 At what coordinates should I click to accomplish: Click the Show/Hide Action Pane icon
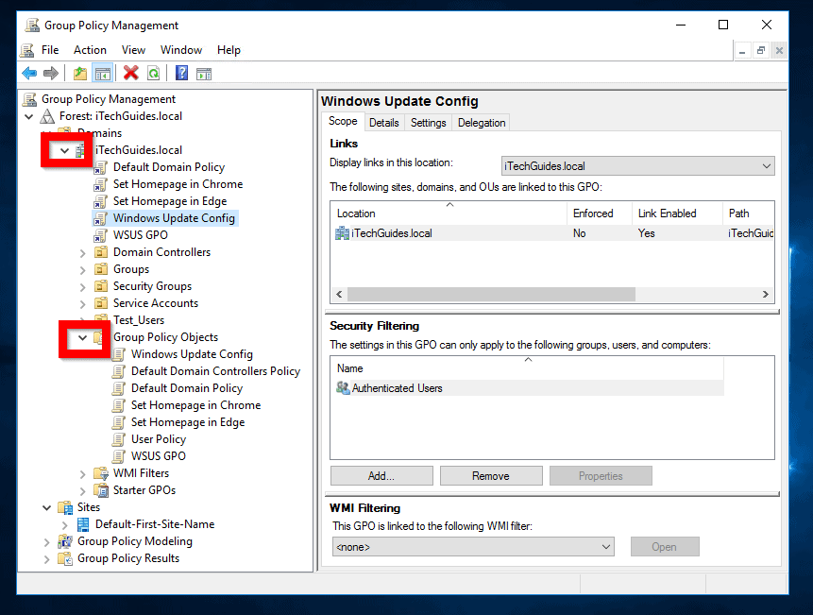pyautogui.click(x=204, y=74)
